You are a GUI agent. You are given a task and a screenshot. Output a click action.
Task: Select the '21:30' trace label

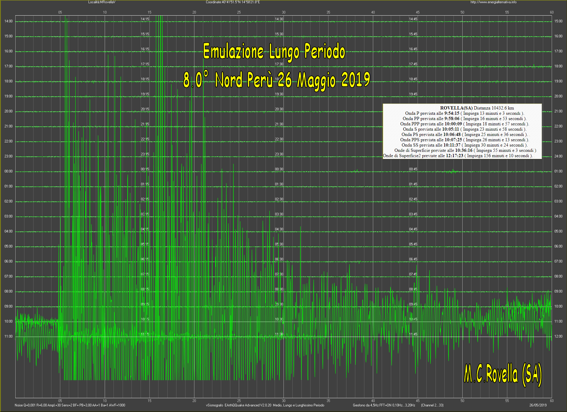[279, 124]
